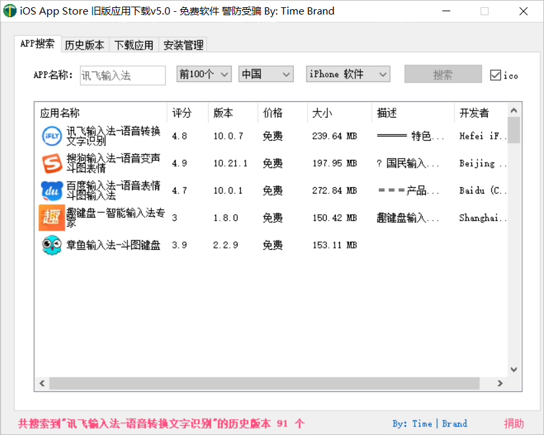Expand the 前100个 result count dropdown
The width and height of the screenshot is (544, 435).
(x=204, y=74)
